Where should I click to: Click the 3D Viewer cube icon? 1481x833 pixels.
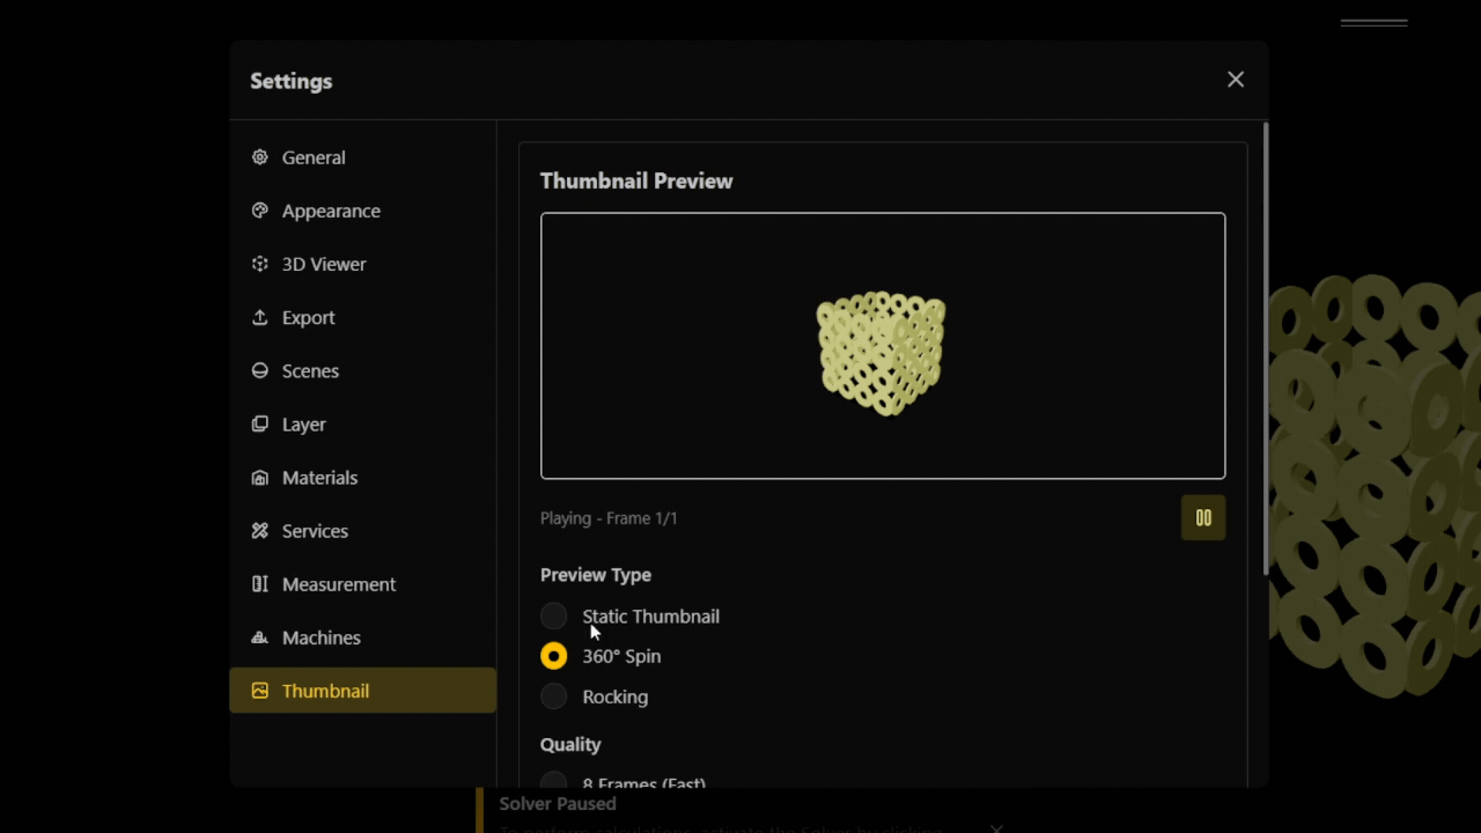pos(260,264)
